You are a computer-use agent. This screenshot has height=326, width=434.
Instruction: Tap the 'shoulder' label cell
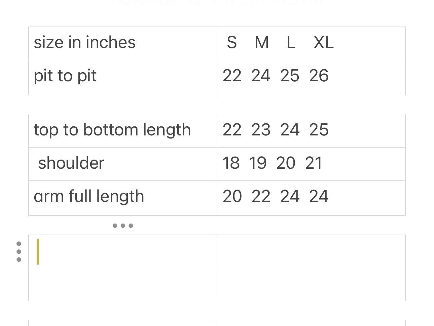pyautogui.click(x=122, y=164)
